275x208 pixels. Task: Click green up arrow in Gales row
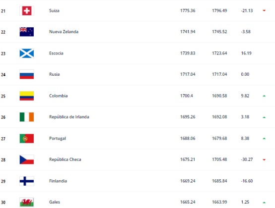pyautogui.click(x=264, y=203)
